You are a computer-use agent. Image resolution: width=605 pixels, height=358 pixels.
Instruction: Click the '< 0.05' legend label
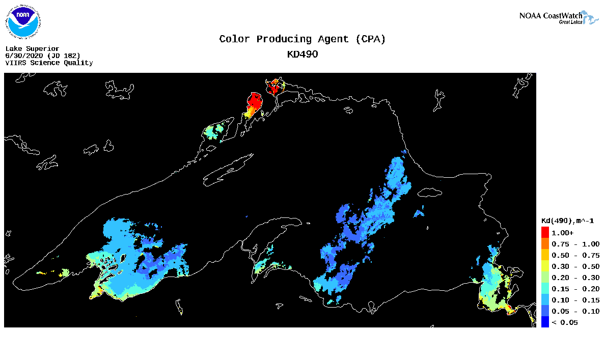point(565,322)
